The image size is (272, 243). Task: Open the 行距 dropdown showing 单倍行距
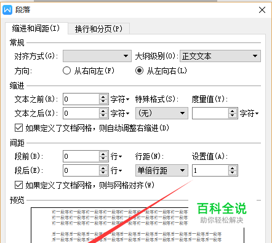click(162, 170)
